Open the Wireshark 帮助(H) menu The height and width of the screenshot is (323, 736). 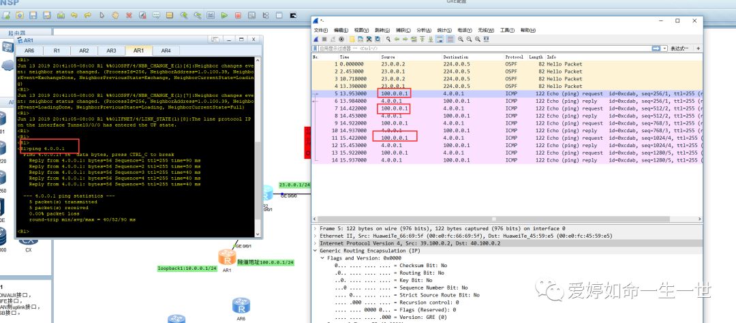click(x=527, y=30)
